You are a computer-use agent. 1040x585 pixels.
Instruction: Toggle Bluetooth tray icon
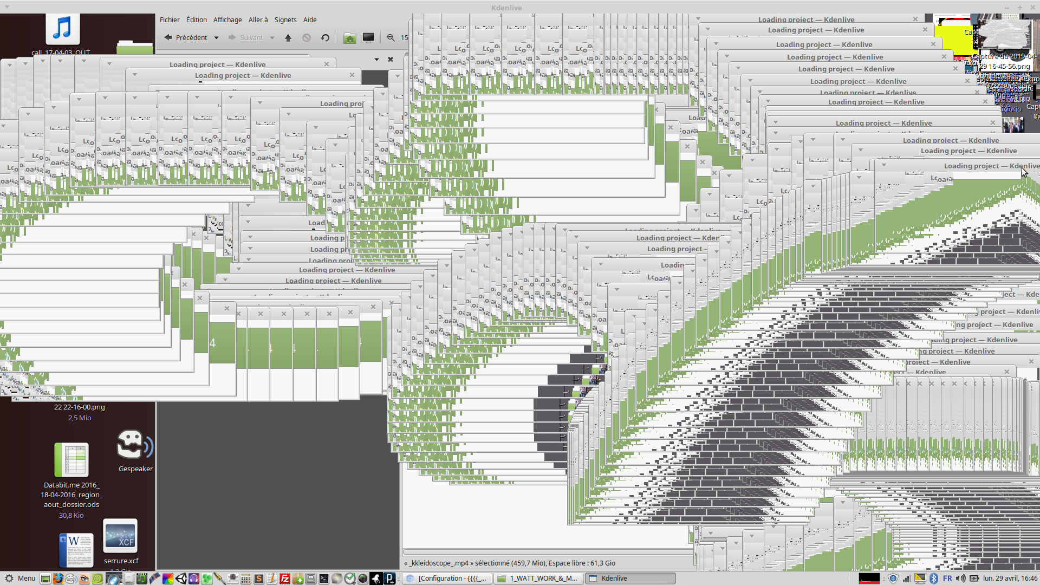[x=934, y=578]
